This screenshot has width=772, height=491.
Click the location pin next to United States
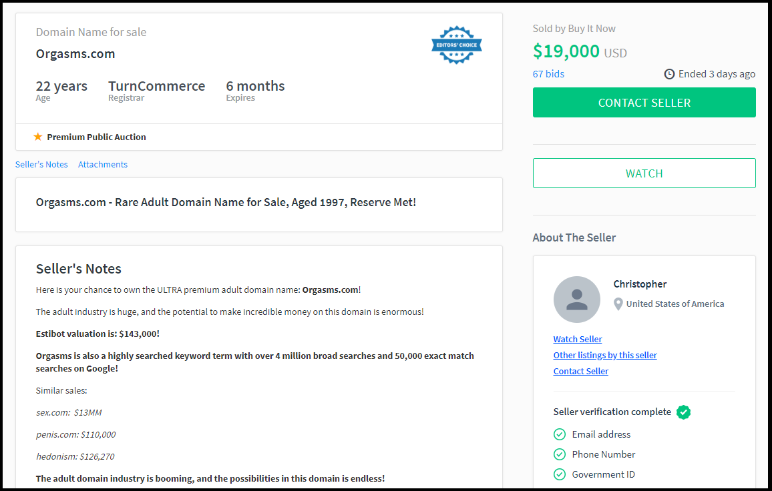click(x=618, y=304)
